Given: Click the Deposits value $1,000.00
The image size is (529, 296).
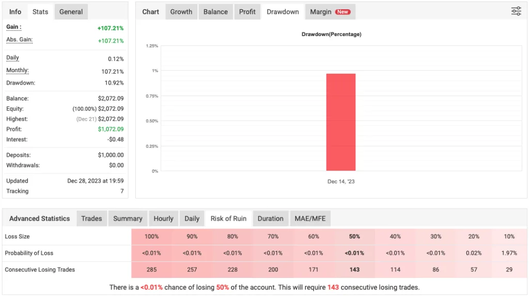Looking at the screenshot, I should 111,155.
